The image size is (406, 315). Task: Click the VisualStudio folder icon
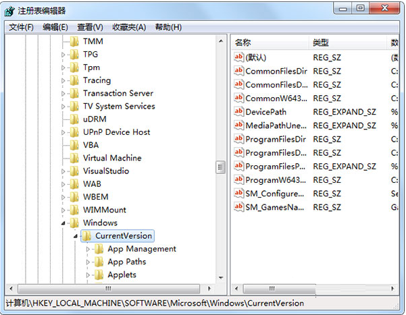click(74, 171)
